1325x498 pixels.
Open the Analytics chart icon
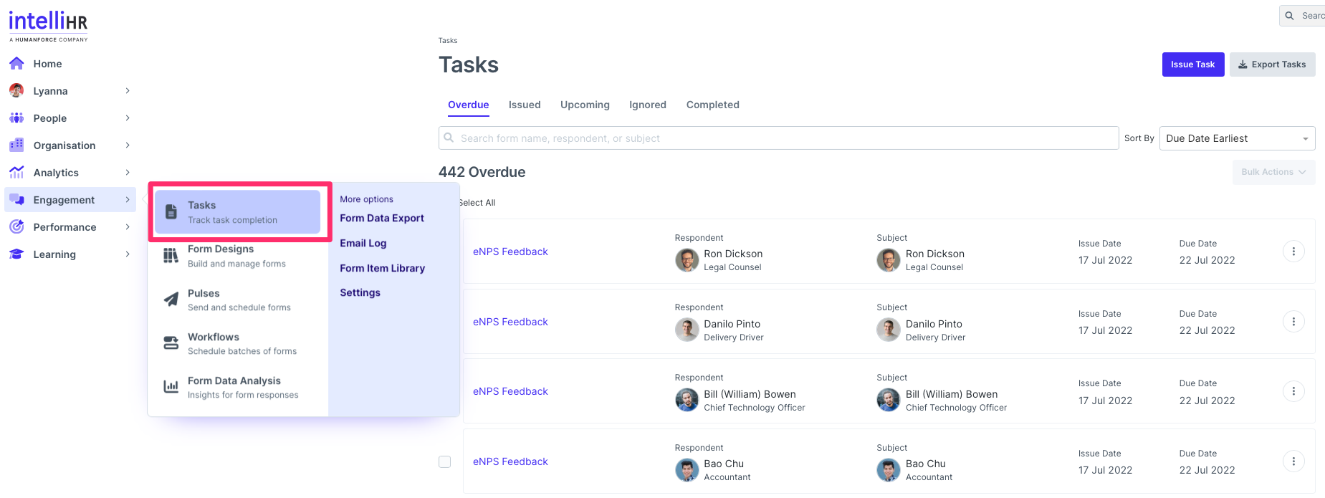pos(16,173)
